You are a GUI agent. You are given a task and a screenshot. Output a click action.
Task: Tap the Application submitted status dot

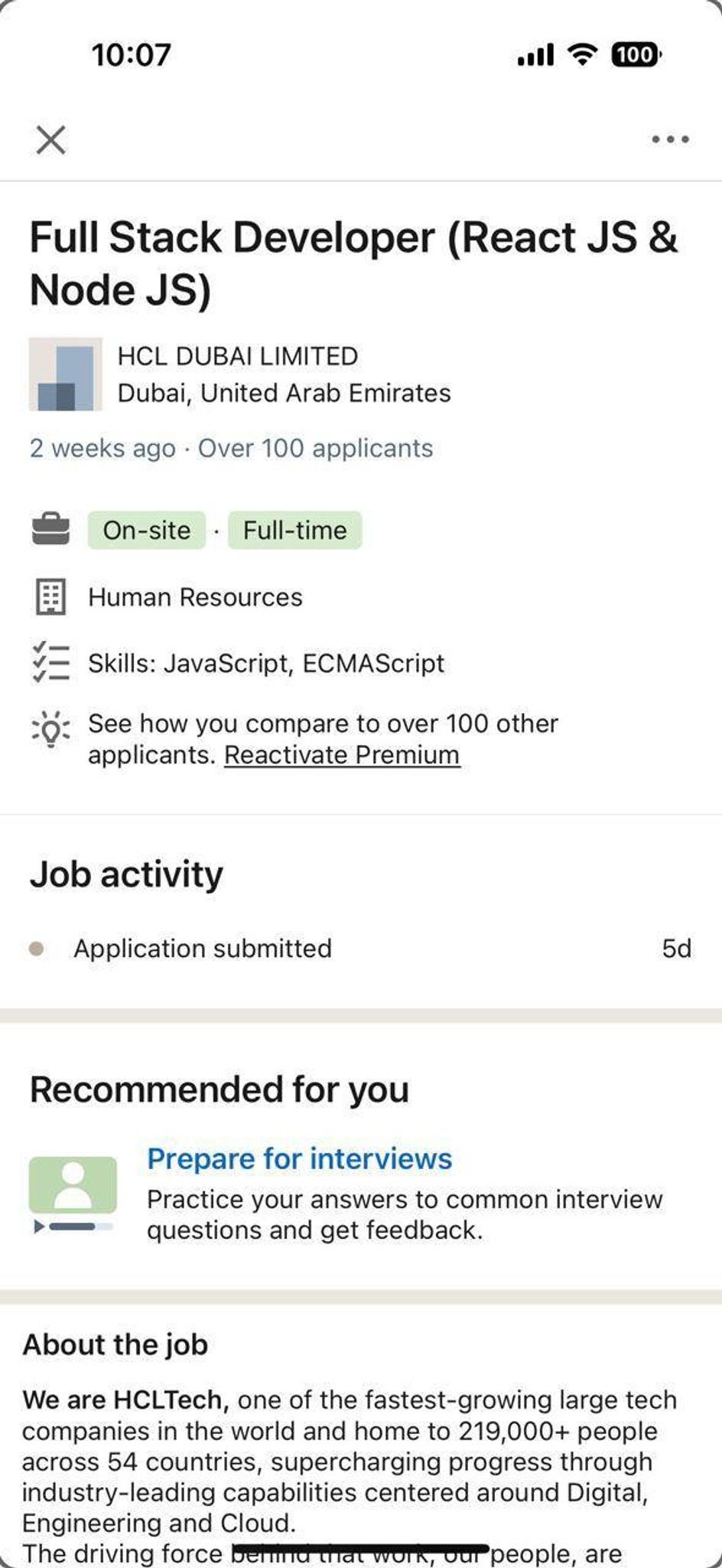36,949
